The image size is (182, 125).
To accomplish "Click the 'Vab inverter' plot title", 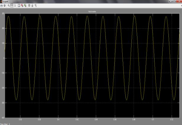I will click(92, 11).
